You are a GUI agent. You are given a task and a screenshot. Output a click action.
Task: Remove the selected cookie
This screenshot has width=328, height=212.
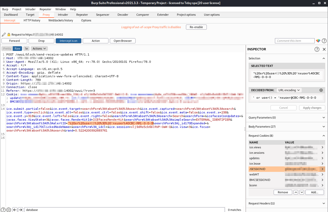click(x=283, y=192)
